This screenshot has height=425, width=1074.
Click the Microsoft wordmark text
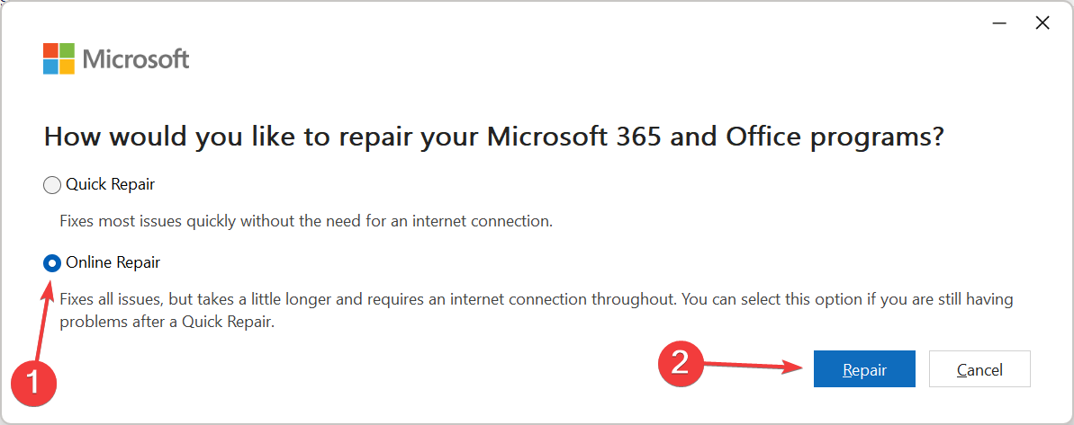pyautogui.click(x=136, y=58)
